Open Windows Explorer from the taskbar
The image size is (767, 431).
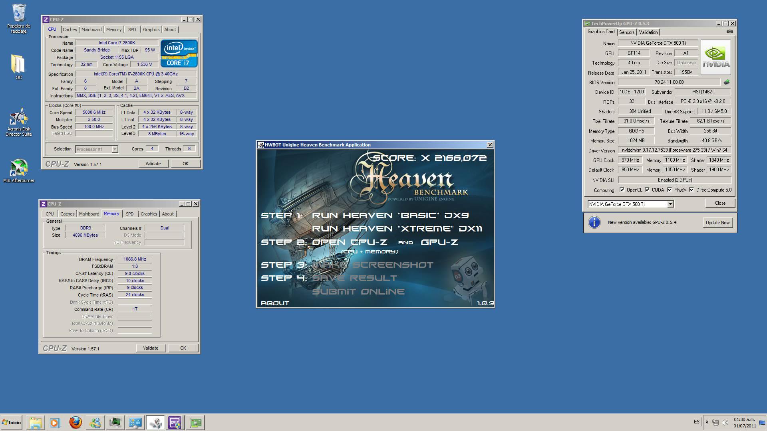click(x=36, y=423)
